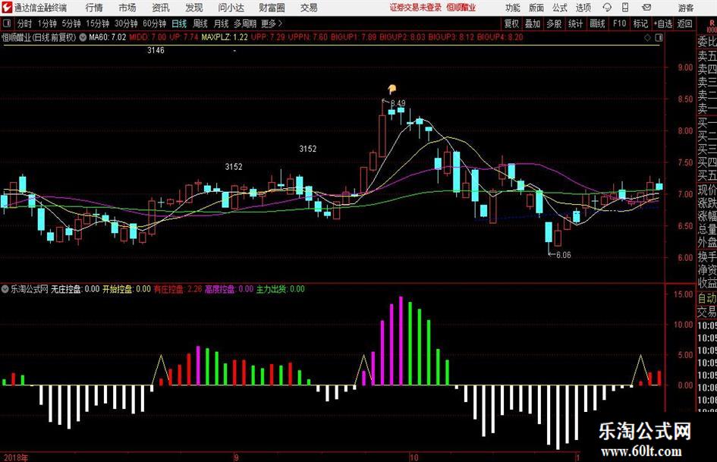
Task: Click the month 9 marker on time axis
Action: pos(236,457)
